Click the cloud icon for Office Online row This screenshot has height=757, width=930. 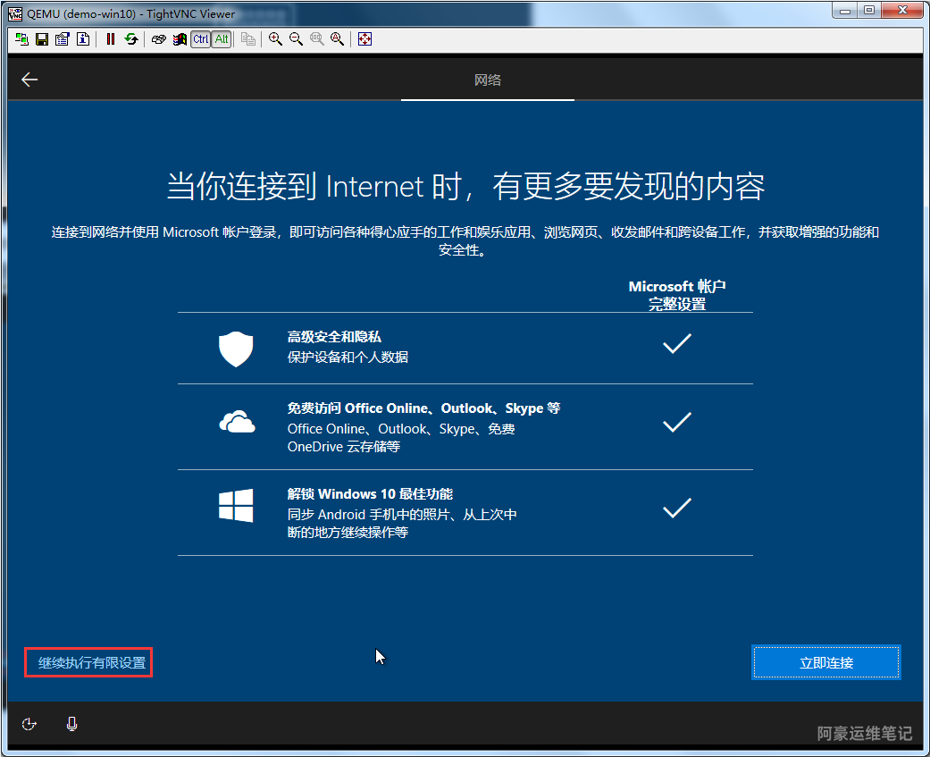(237, 422)
